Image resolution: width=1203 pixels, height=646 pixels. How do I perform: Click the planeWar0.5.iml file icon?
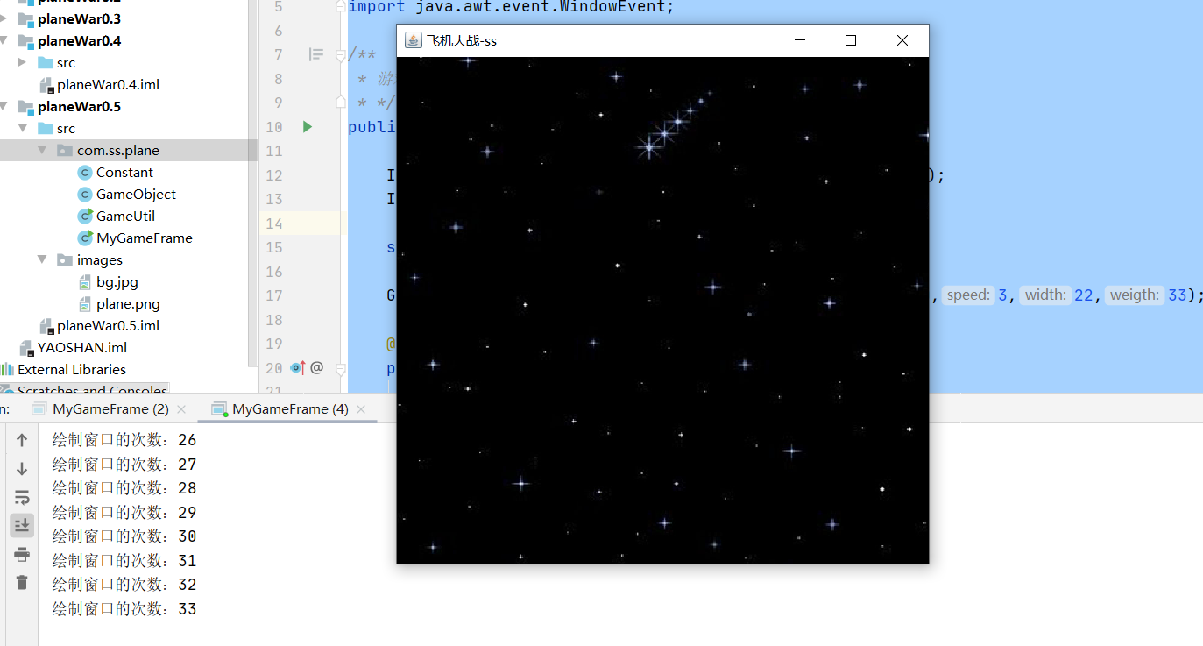(46, 326)
